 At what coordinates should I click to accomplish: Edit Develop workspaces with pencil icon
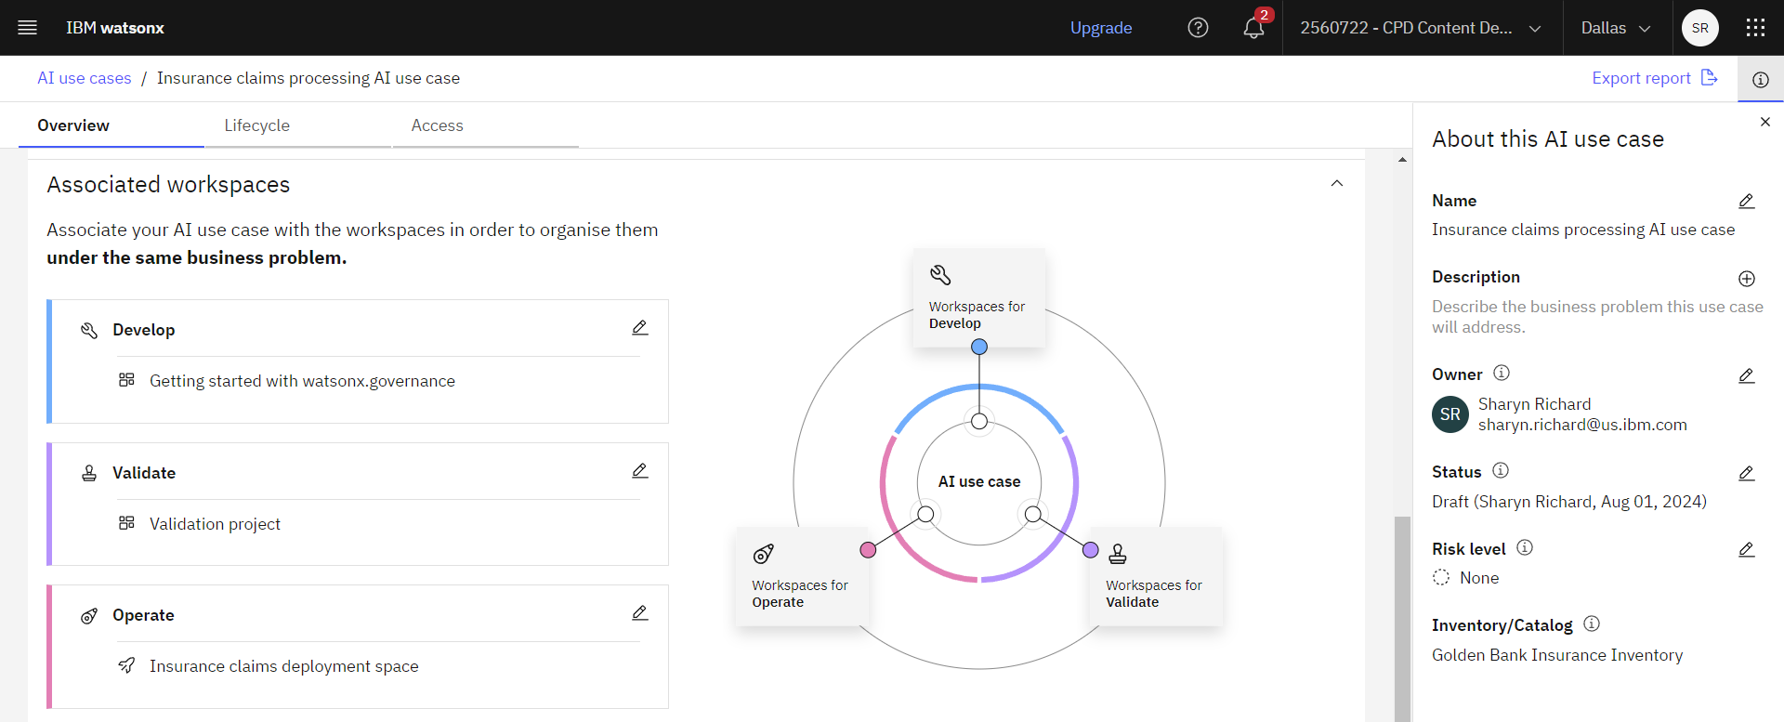(640, 328)
